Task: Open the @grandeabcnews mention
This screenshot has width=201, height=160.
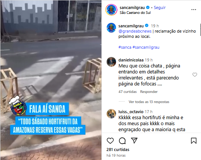Action: pyautogui.click(x=135, y=31)
